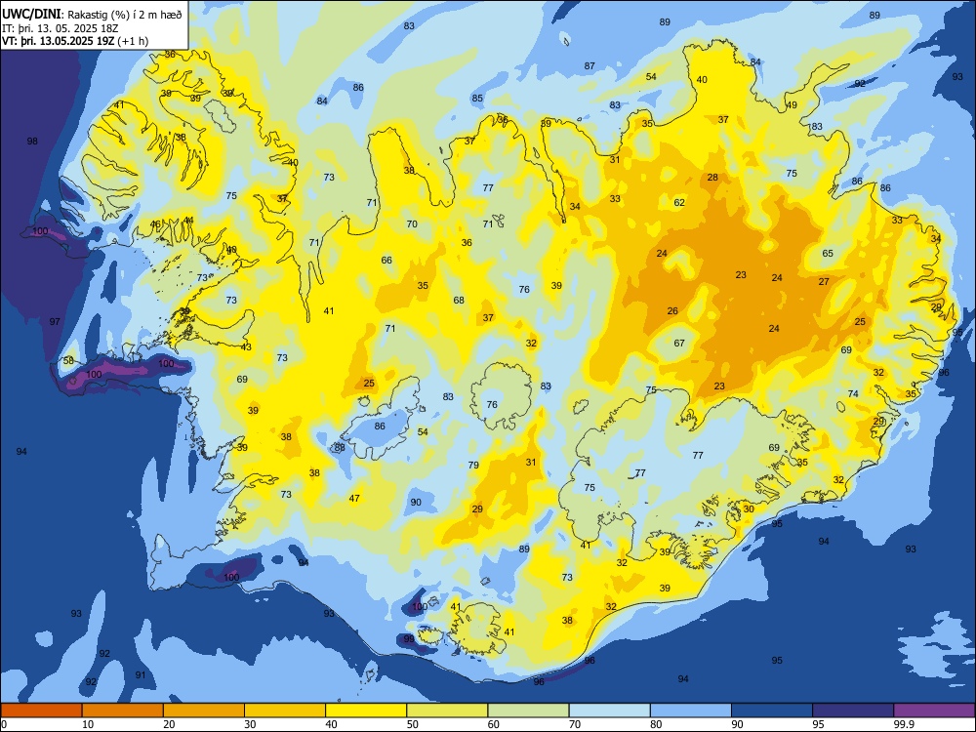Click the map value '97' off west coast
The image size is (976, 732).
click(55, 322)
